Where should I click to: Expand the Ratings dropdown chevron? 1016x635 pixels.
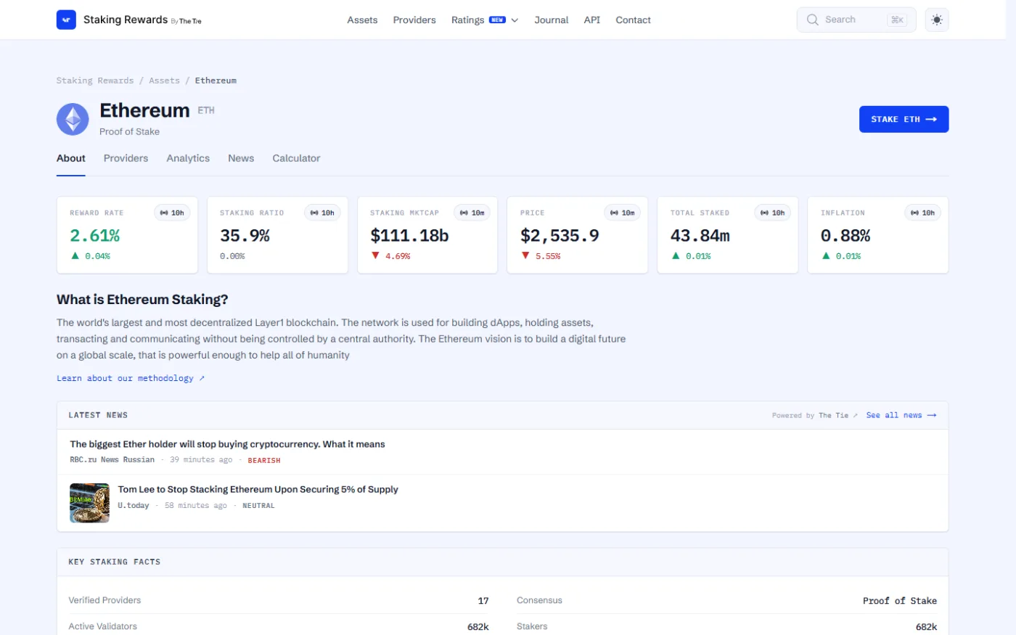pyautogui.click(x=515, y=20)
